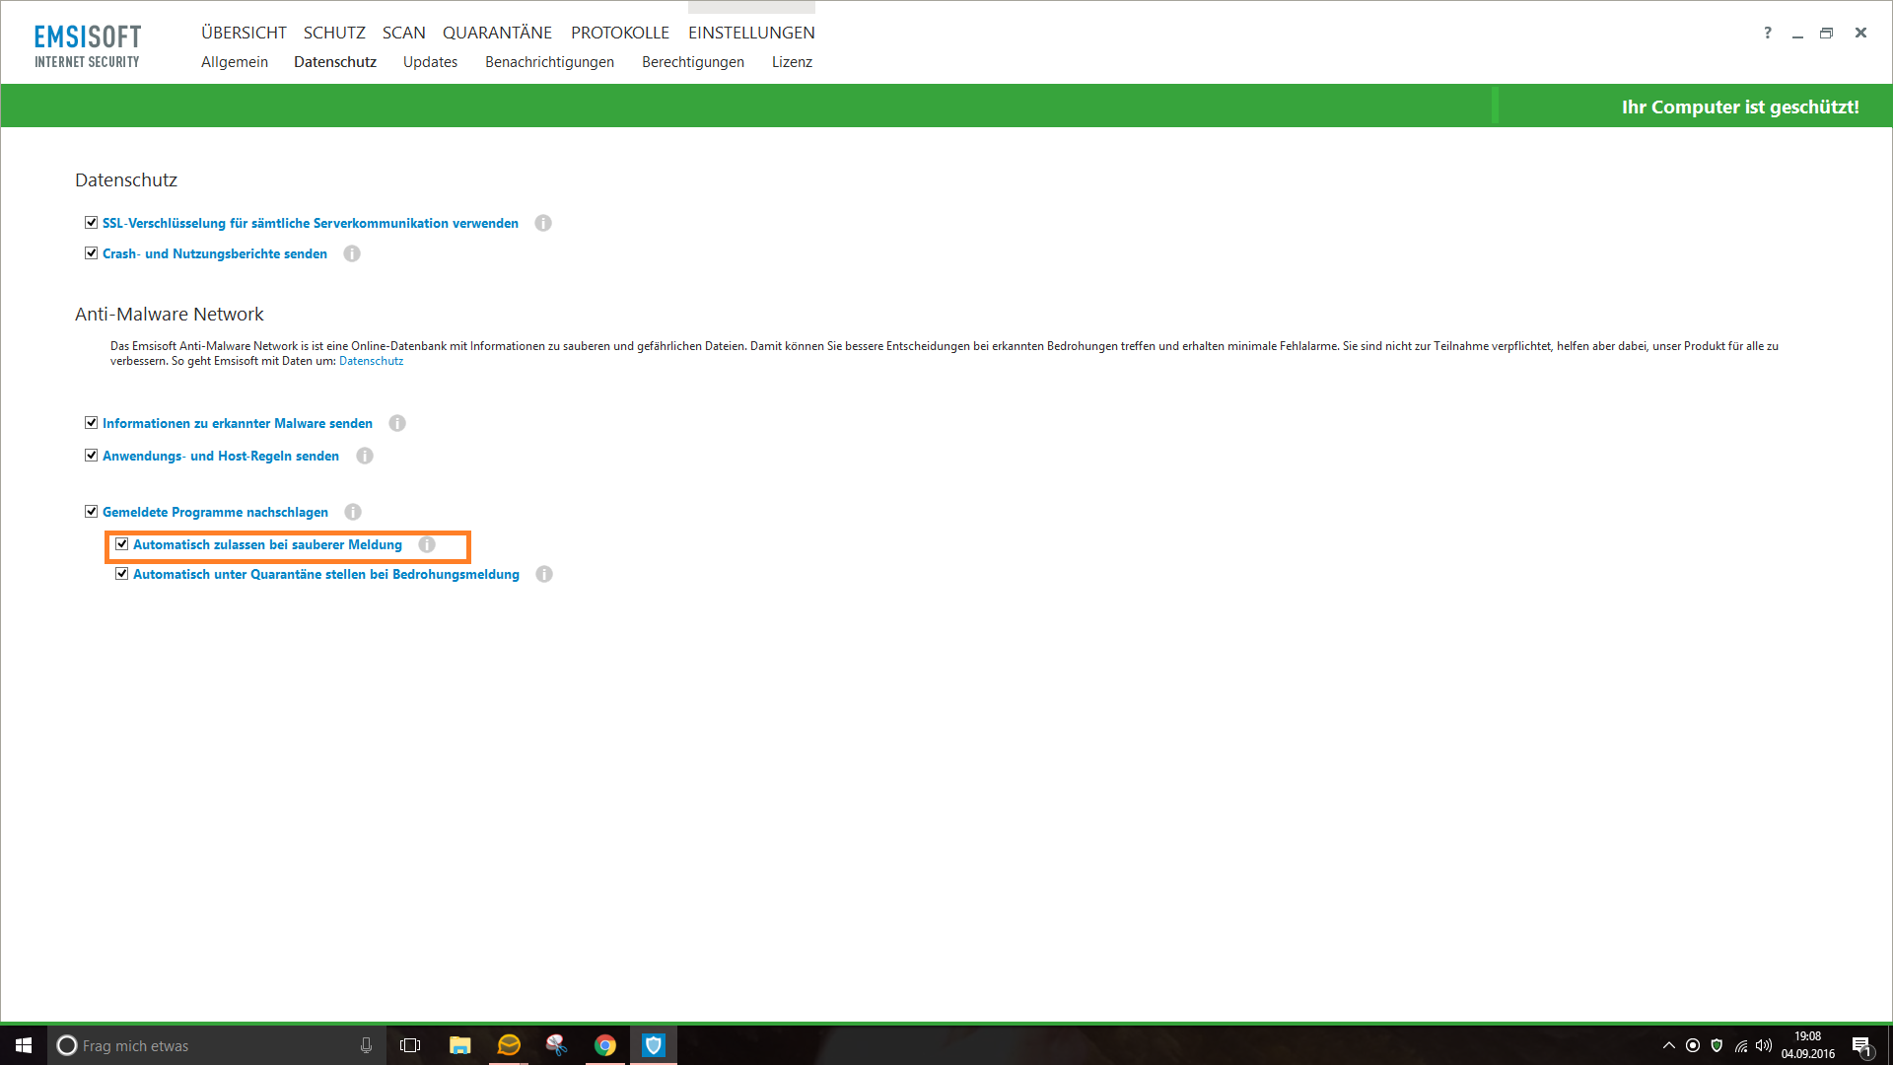The width and height of the screenshot is (1893, 1065).
Task: Toggle Gemeldete Programme nachschlagen checkbox
Action: pyautogui.click(x=92, y=512)
